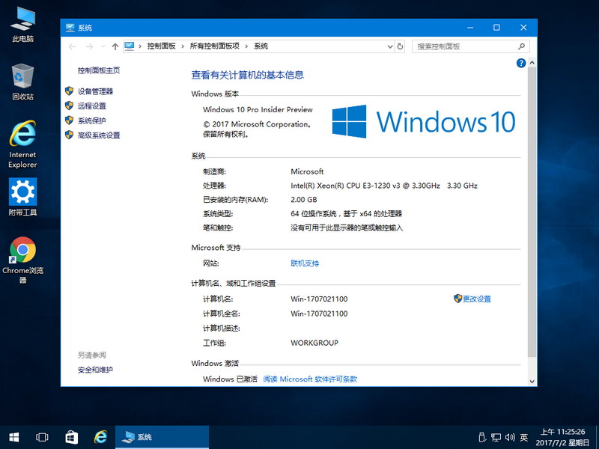The image size is (599, 449).
Task: Launch Internet Explorer from desktop
Action: pos(23,144)
